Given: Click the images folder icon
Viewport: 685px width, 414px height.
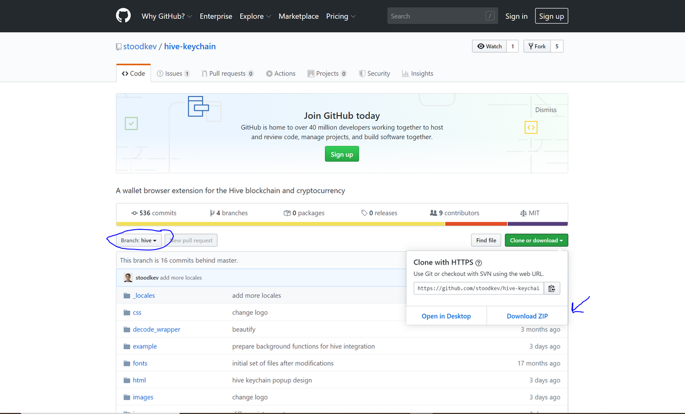Looking at the screenshot, I should point(127,397).
